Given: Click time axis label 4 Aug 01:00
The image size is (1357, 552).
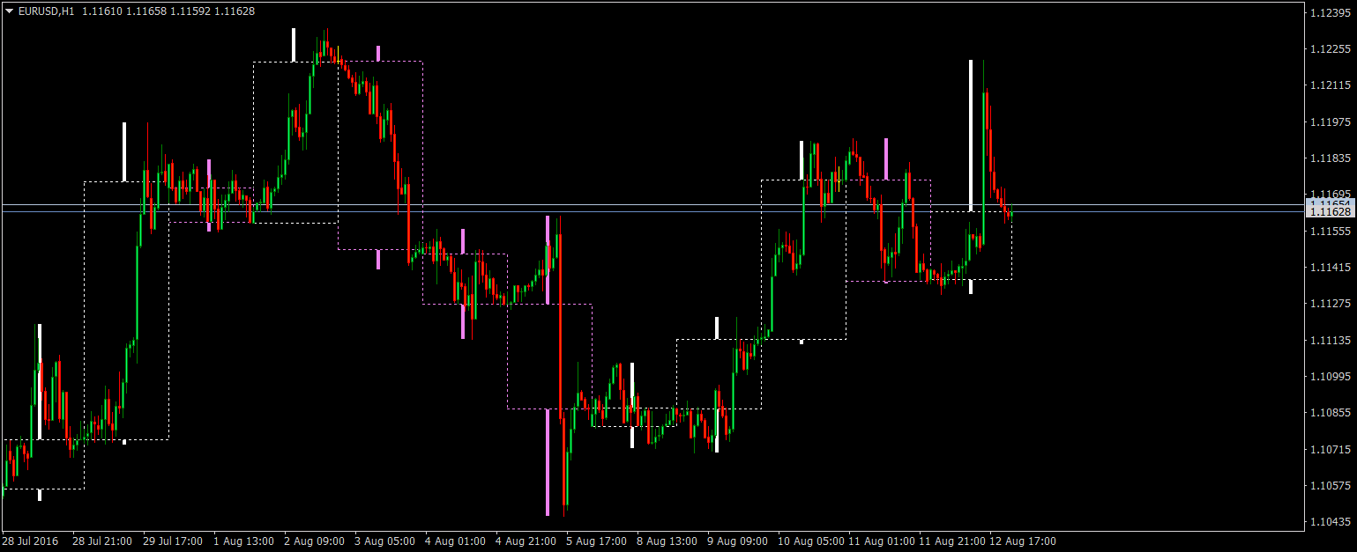Looking at the screenshot, I should pyautogui.click(x=455, y=541).
